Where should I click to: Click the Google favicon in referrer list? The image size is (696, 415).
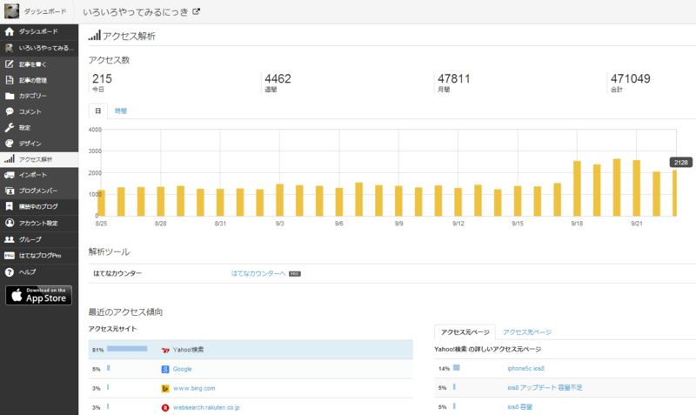(165, 369)
